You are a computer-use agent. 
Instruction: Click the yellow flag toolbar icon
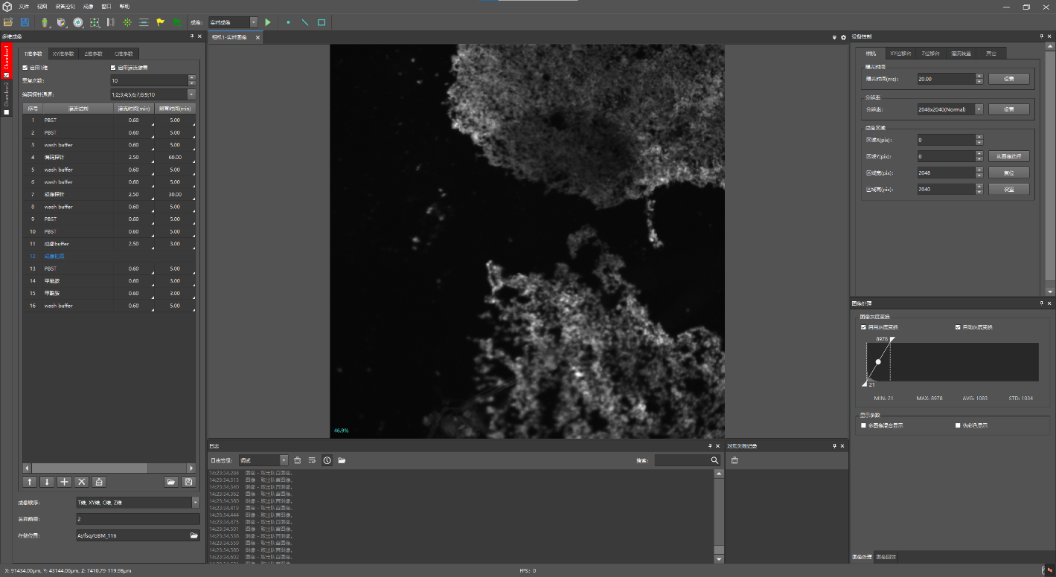[160, 22]
